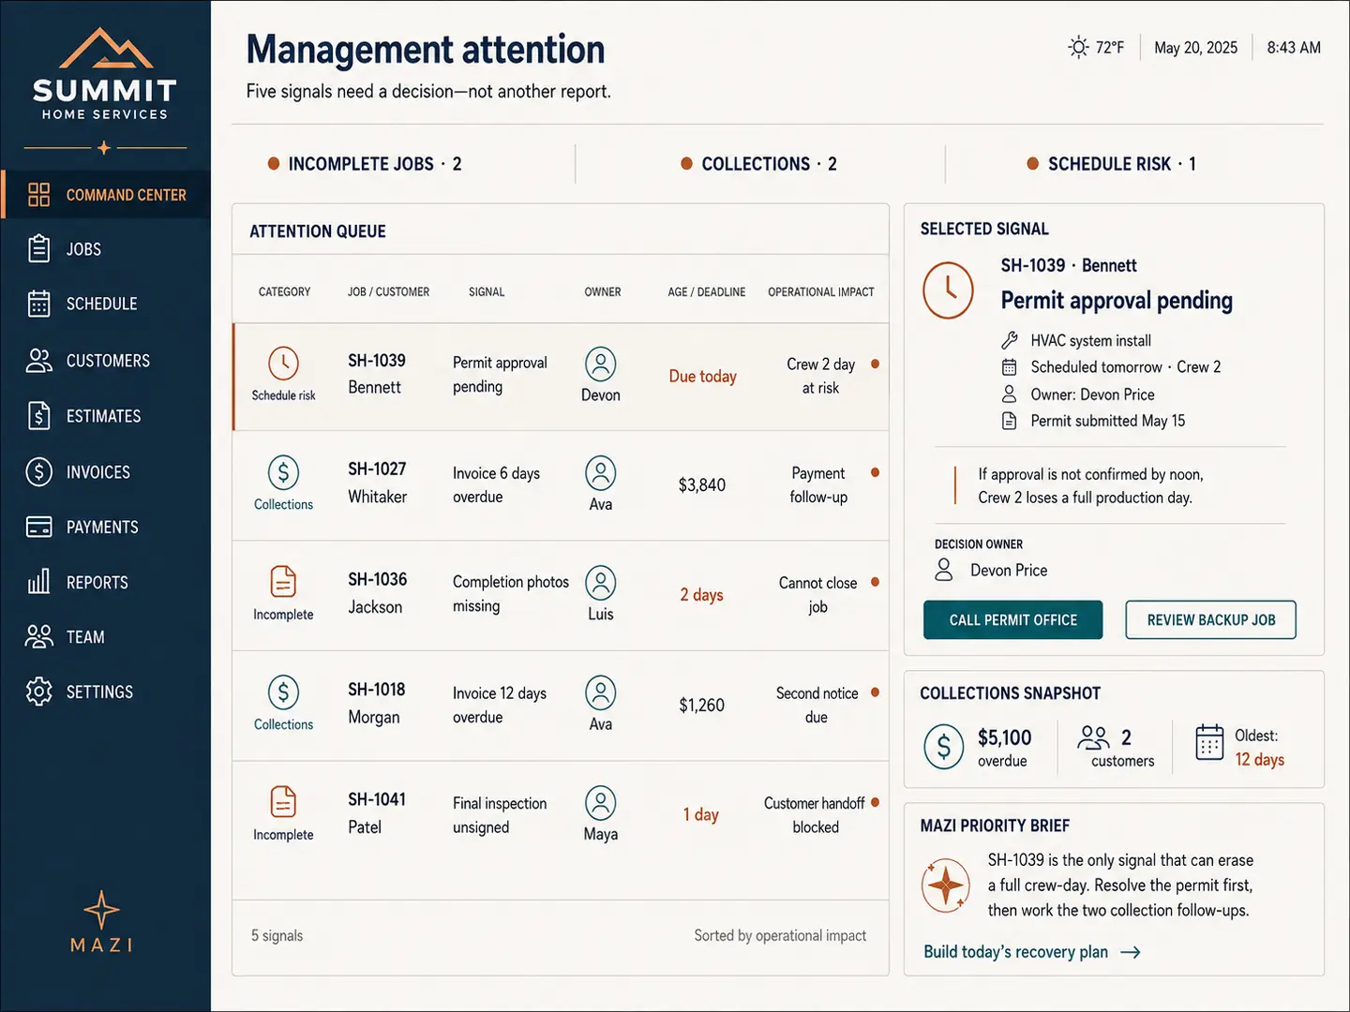Click 'Cannot close job' impact text
The width and height of the screenshot is (1350, 1012).
tap(817, 595)
